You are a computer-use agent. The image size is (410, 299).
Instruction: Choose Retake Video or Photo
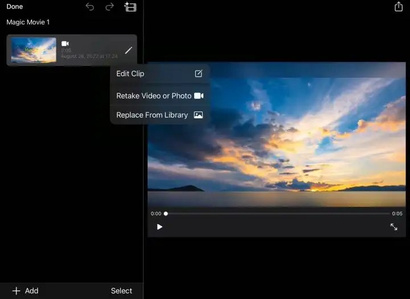point(159,95)
